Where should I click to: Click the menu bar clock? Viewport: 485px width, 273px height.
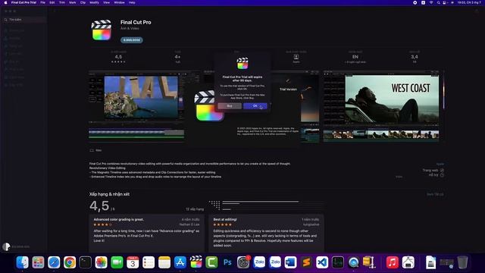pos(469,2)
